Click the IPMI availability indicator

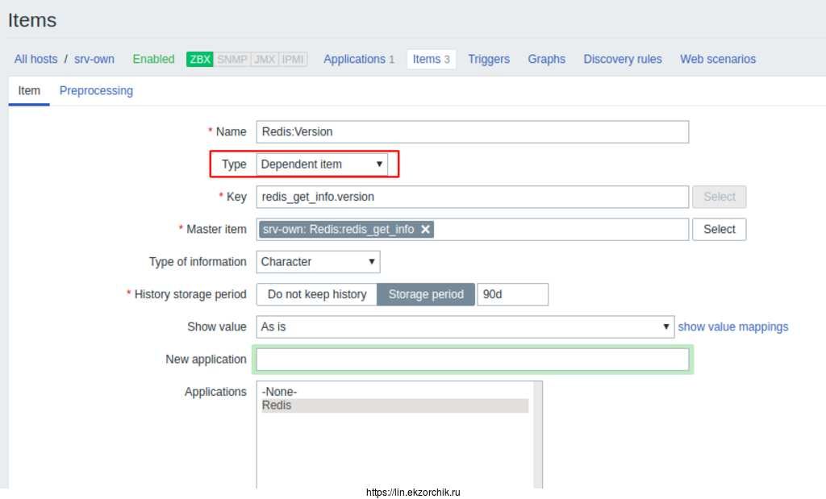click(293, 60)
